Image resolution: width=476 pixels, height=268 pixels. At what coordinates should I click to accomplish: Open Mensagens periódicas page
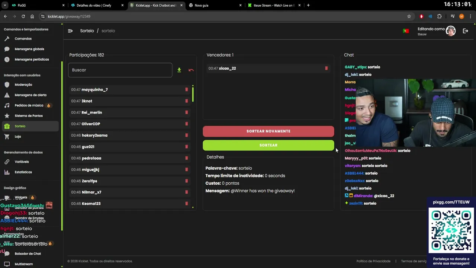32,60
